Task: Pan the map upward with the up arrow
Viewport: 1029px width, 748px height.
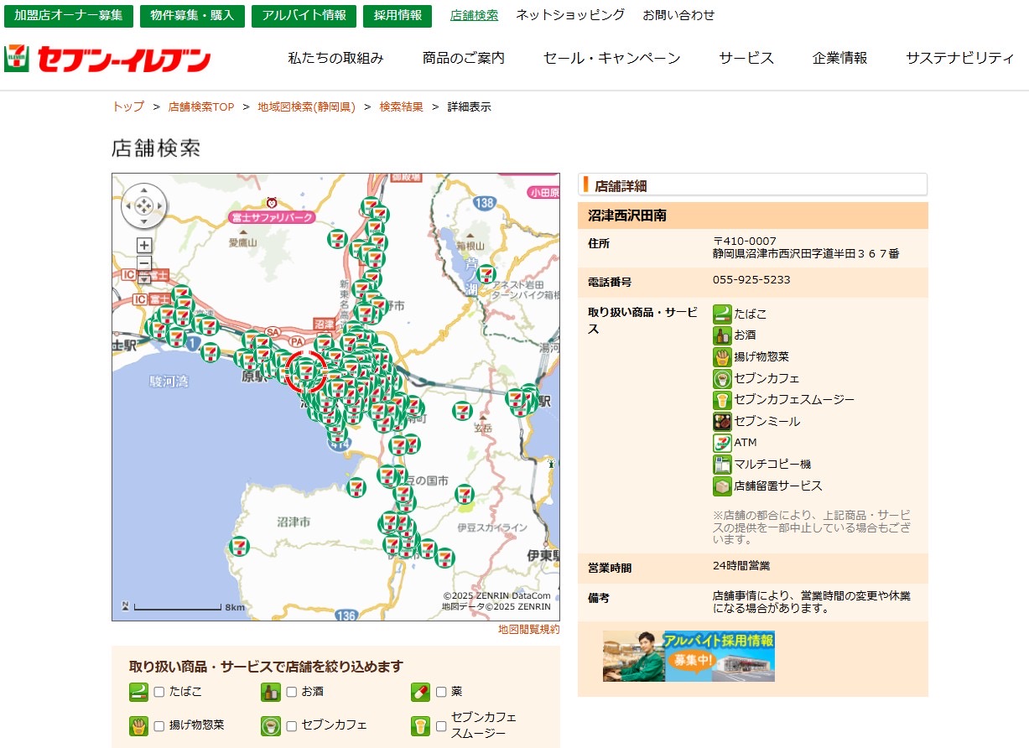Action: pyautogui.click(x=144, y=192)
